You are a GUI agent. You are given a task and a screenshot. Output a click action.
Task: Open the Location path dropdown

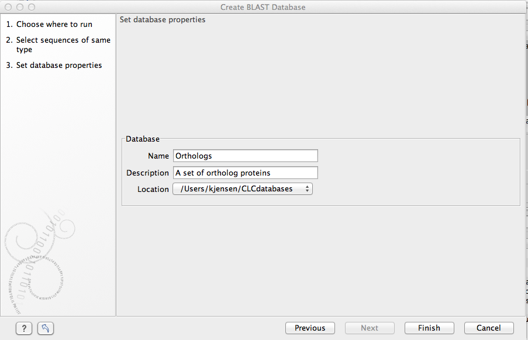point(243,188)
